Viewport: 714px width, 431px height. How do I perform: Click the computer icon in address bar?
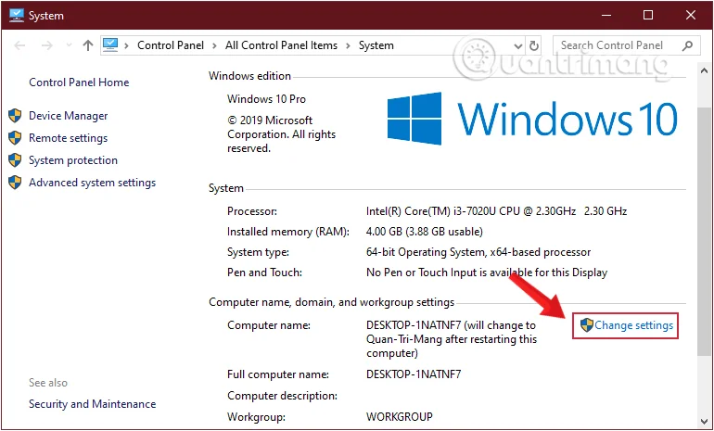(110, 44)
